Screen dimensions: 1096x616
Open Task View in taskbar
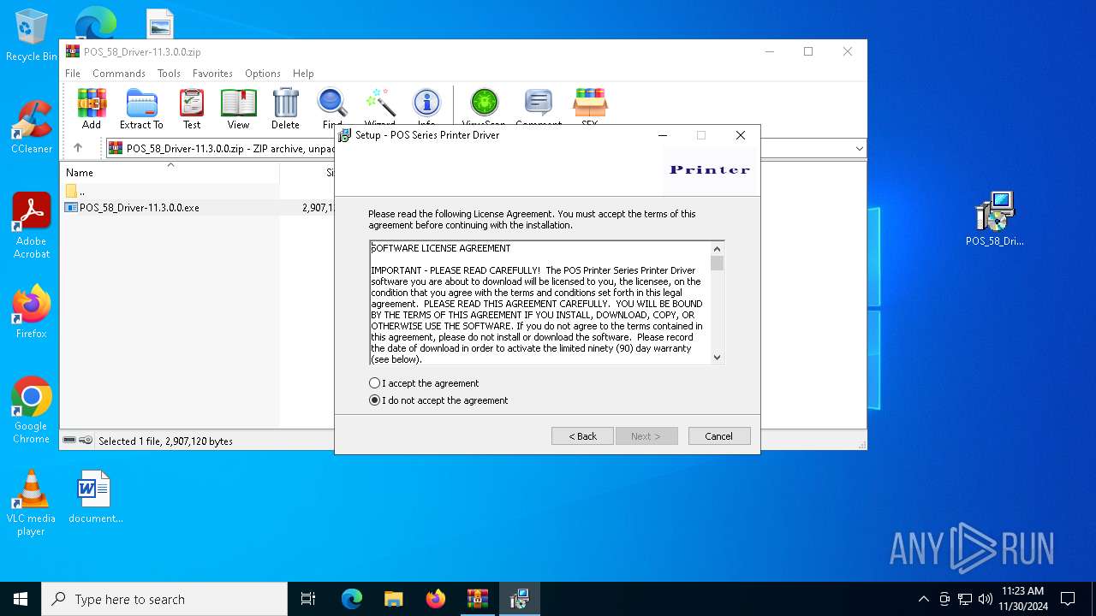coord(308,599)
